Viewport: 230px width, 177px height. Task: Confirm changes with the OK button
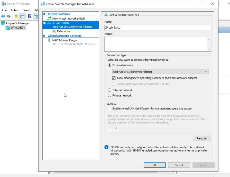coord(155,165)
